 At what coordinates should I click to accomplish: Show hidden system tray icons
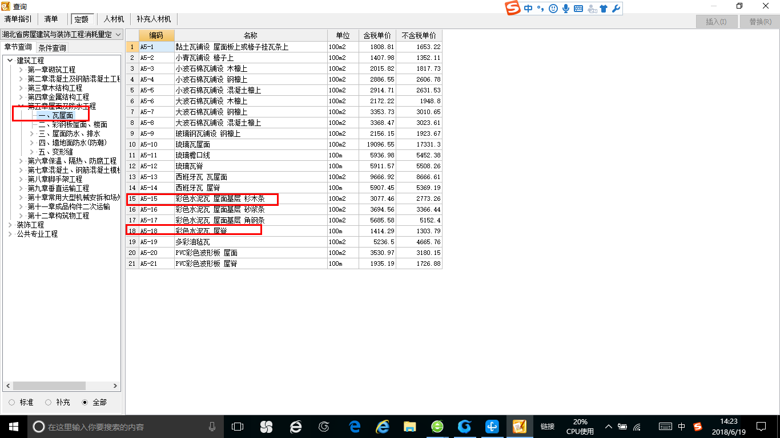[609, 427]
